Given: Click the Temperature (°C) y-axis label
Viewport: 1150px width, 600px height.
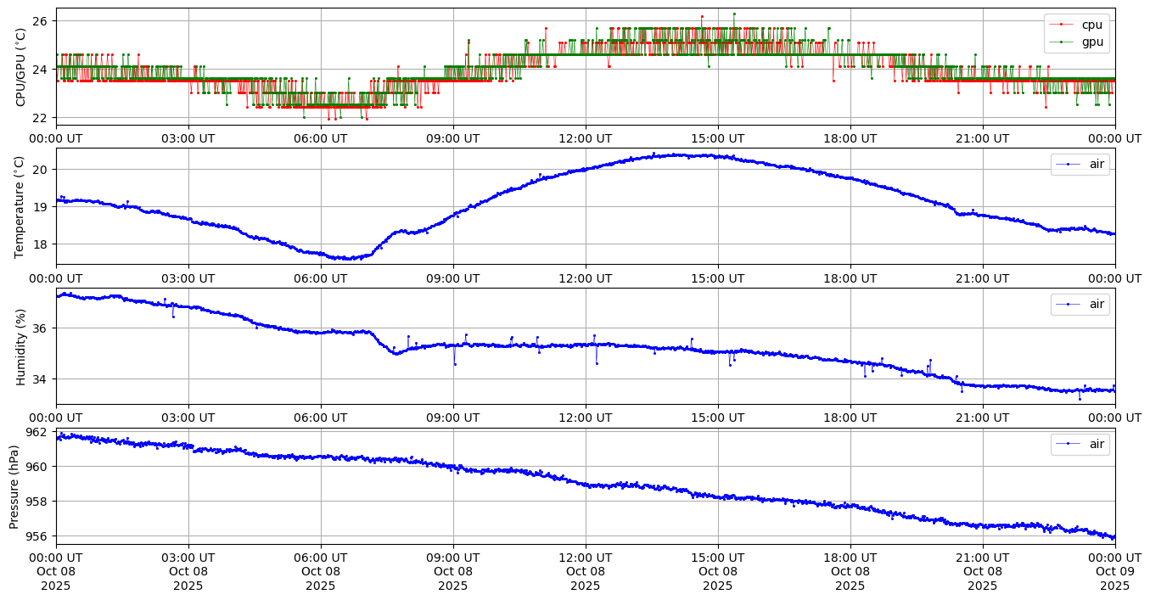Looking at the screenshot, I should 21,206.
